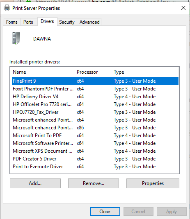
Task: Select the PDF Creator 5 Driver row
Action: (x=95, y=159)
